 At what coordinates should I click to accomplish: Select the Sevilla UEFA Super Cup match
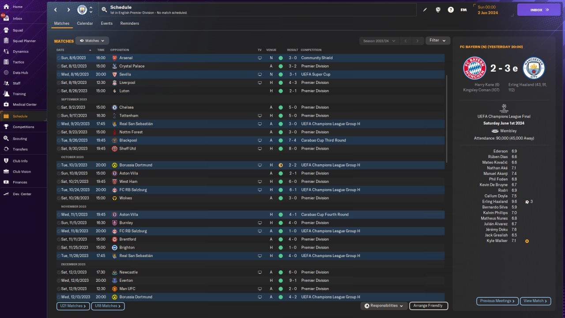pyautogui.click(x=250, y=74)
